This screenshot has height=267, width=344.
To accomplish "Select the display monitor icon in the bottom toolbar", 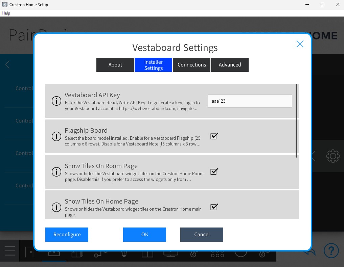I will click(171, 254).
